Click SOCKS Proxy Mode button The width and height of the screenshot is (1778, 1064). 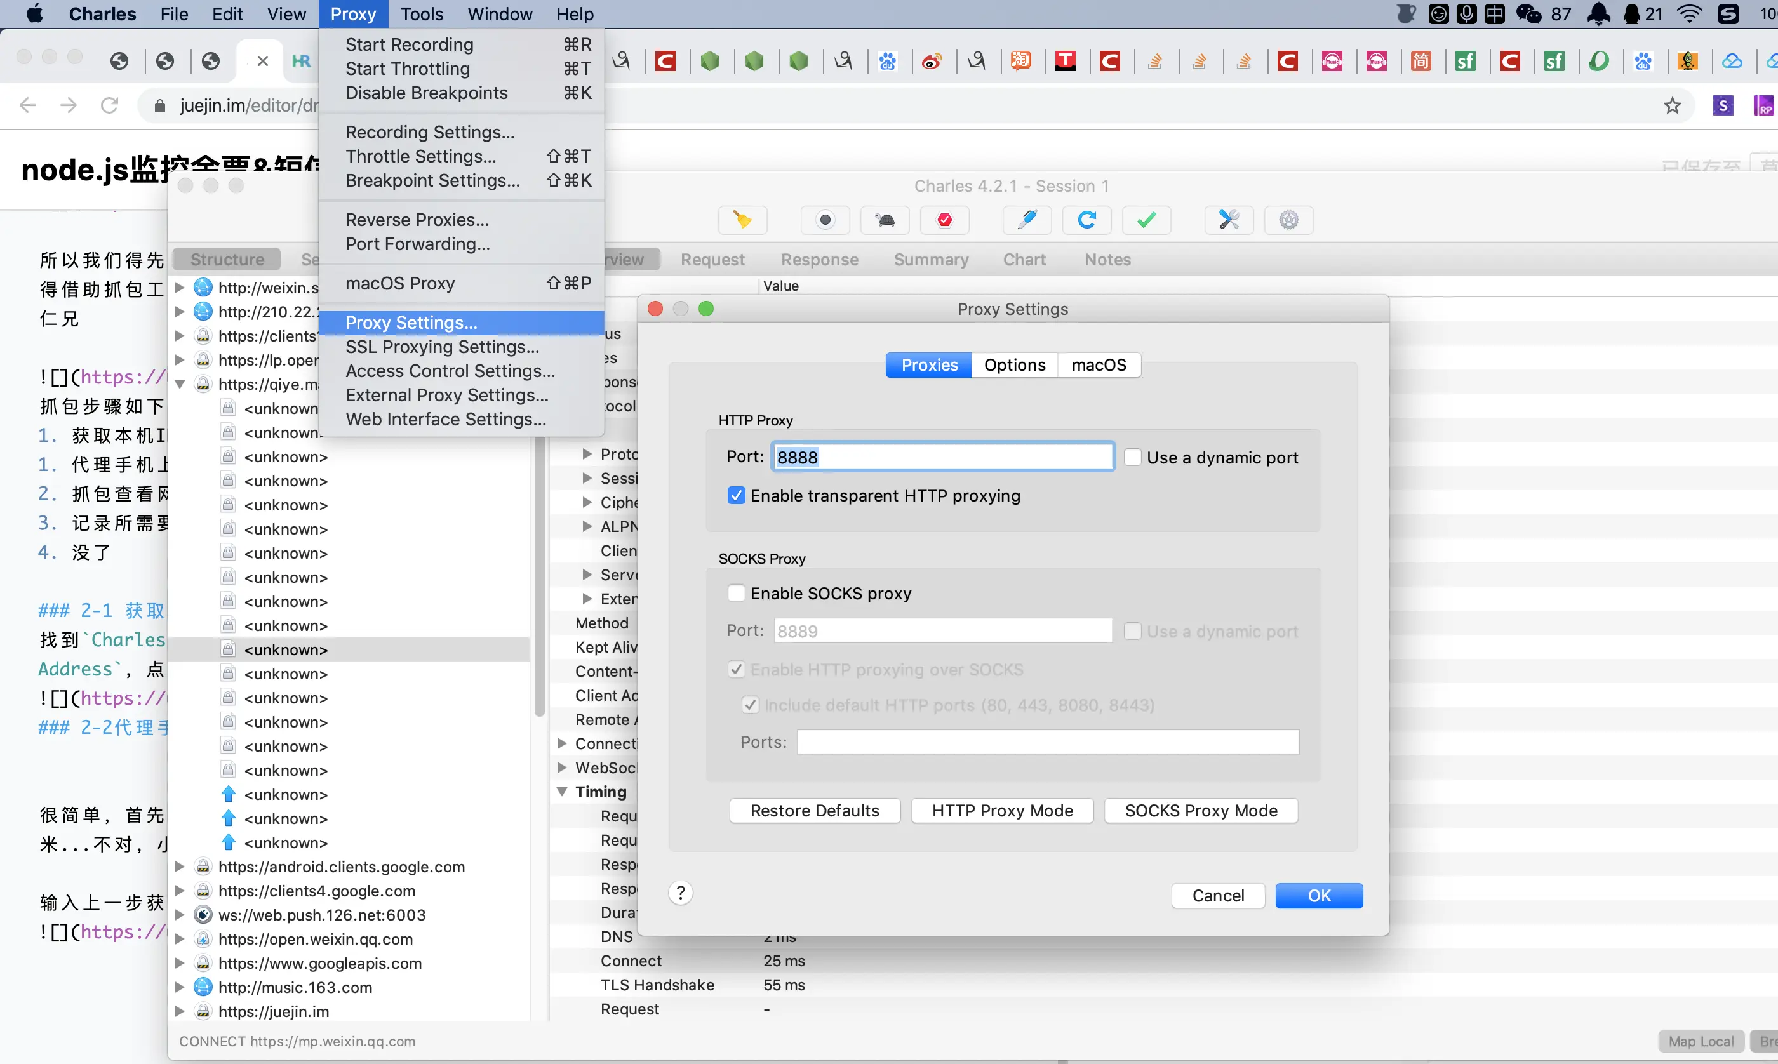(1201, 811)
